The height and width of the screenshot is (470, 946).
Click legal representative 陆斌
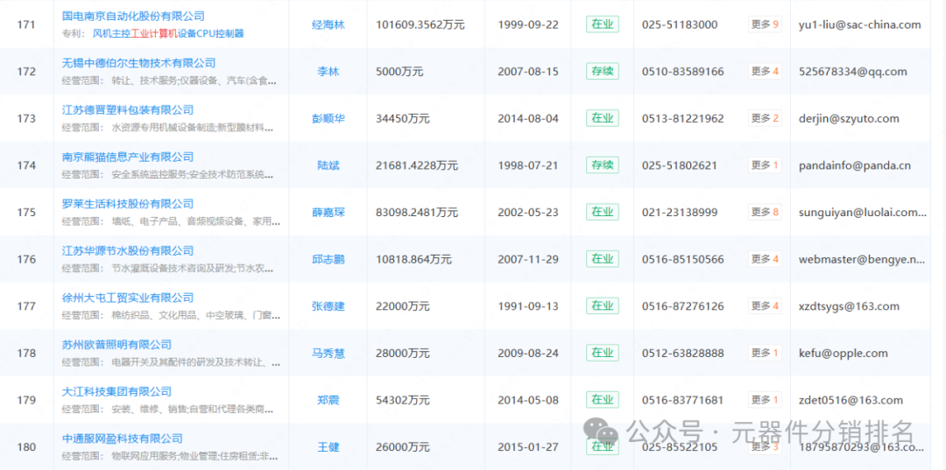point(328,165)
